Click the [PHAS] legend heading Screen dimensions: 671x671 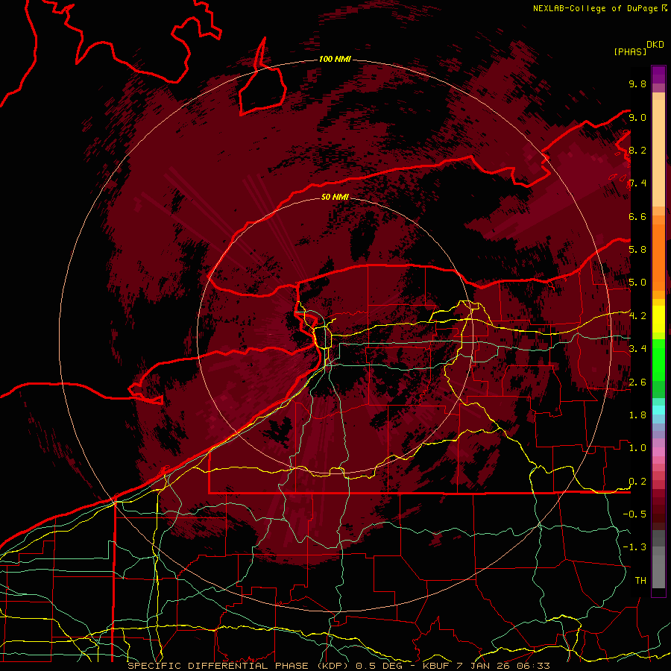630,51
